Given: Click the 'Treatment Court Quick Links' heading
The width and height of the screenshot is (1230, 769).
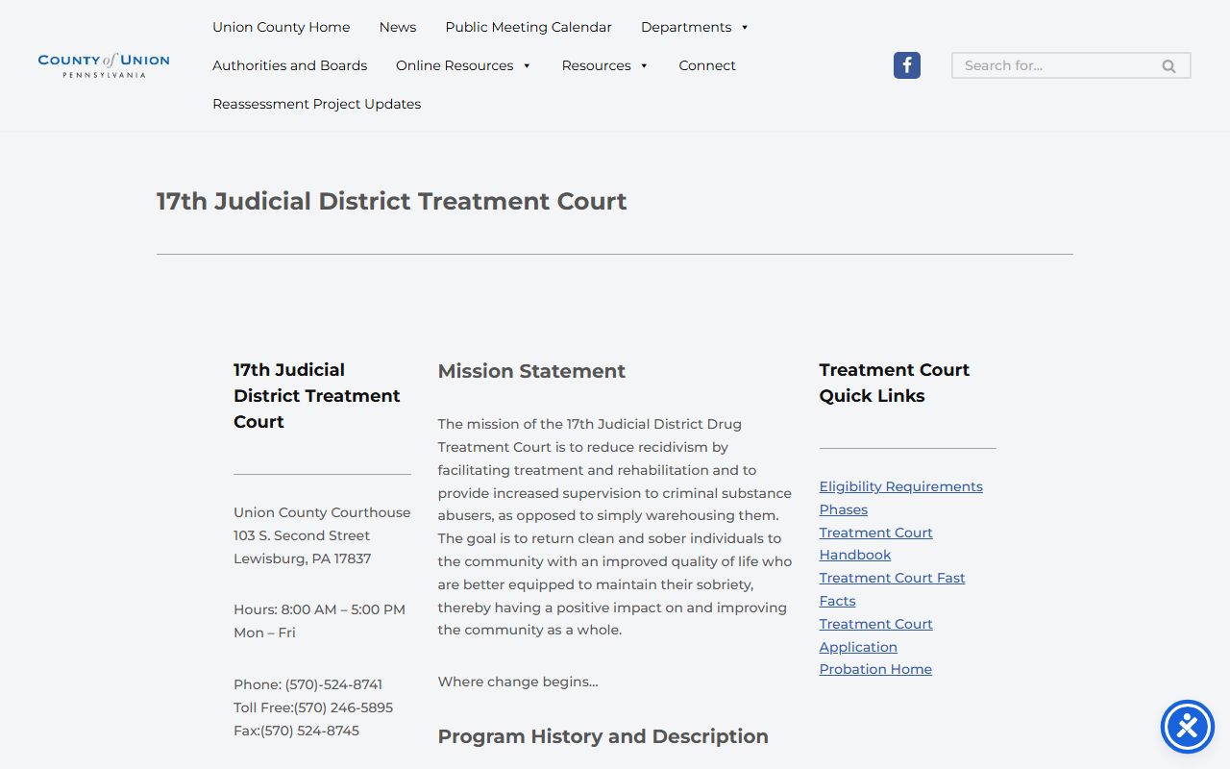Looking at the screenshot, I should pos(895,383).
